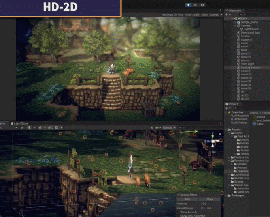This screenshot has width=270, height=217.
Task: Toggle Mute Audio in Game view
Action: pyautogui.click(x=192, y=15)
